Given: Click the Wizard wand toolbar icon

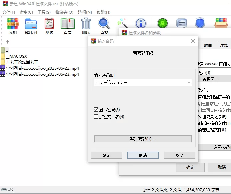Looking at the screenshot, I should coord(123,23).
